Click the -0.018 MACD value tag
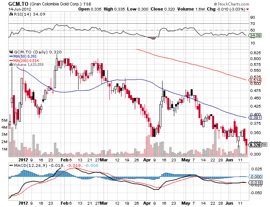 tap(256, 182)
